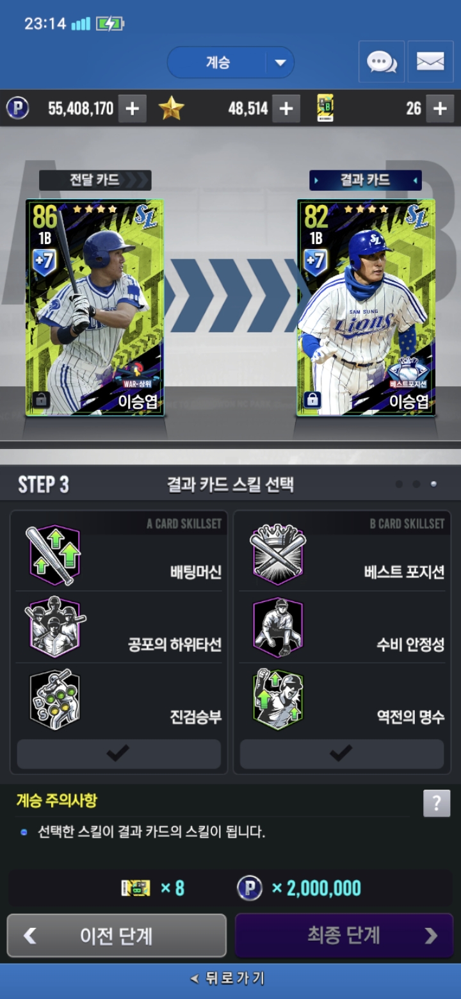Viewport: 461px width, 999px height.
Task: Check the A CARD SKILLSET selection box
Action: (x=118, y=754)
